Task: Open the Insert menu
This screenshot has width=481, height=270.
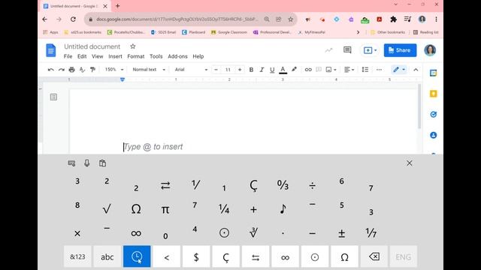Action: [115, 56]
